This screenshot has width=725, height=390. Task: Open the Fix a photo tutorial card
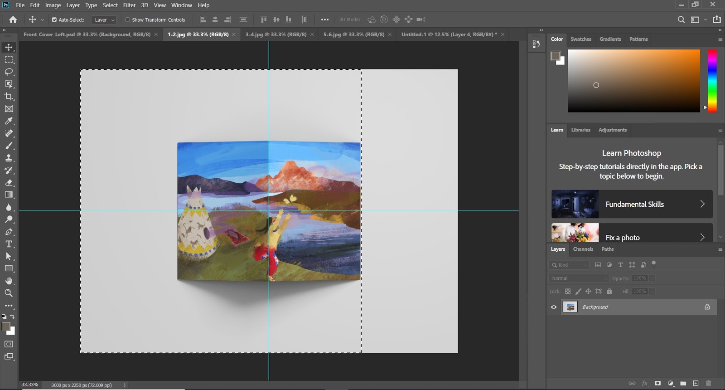(632, 232)
